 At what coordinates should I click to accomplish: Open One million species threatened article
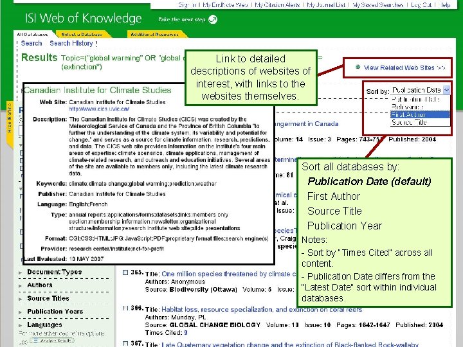point(229,274)
